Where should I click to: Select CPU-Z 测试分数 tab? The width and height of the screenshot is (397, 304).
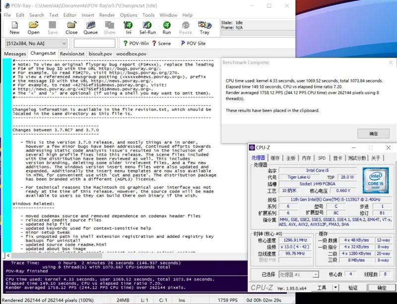[x=357, y=158]
